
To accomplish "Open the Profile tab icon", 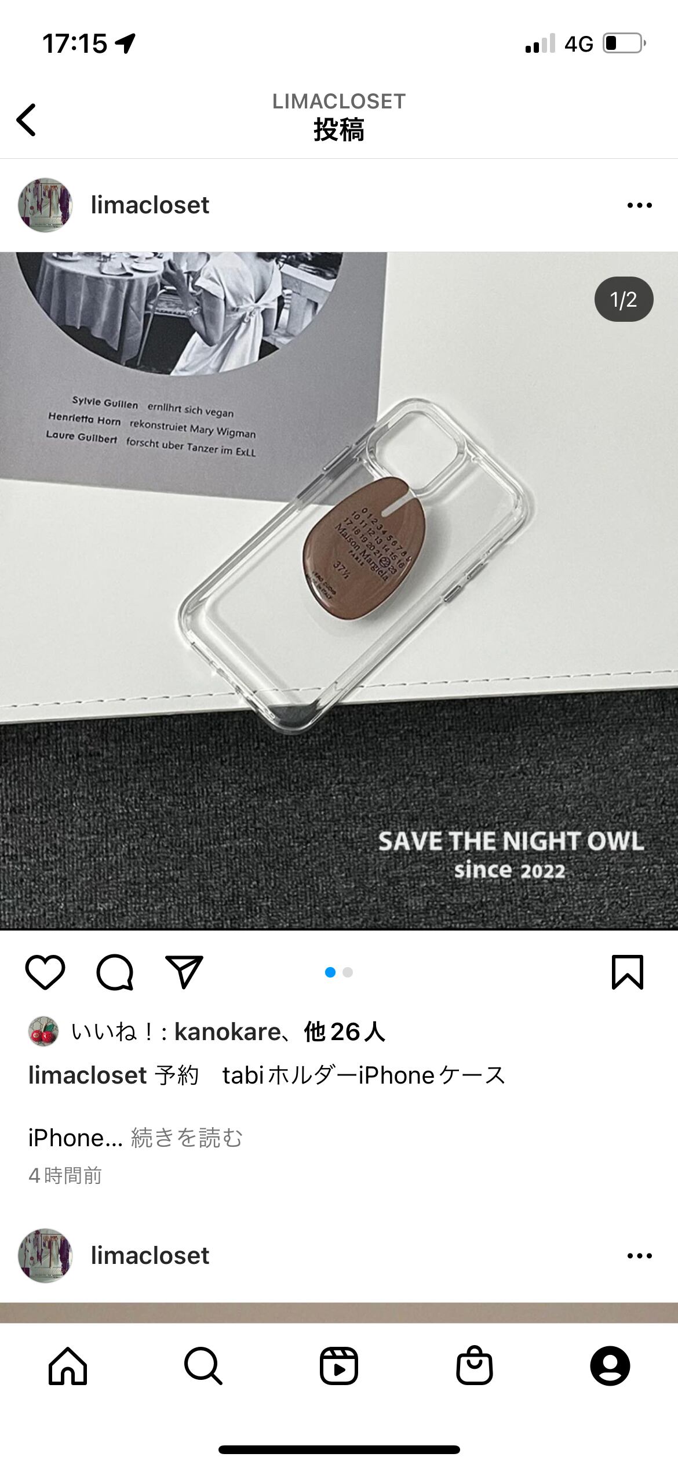I will click(x=610, y=1366).
